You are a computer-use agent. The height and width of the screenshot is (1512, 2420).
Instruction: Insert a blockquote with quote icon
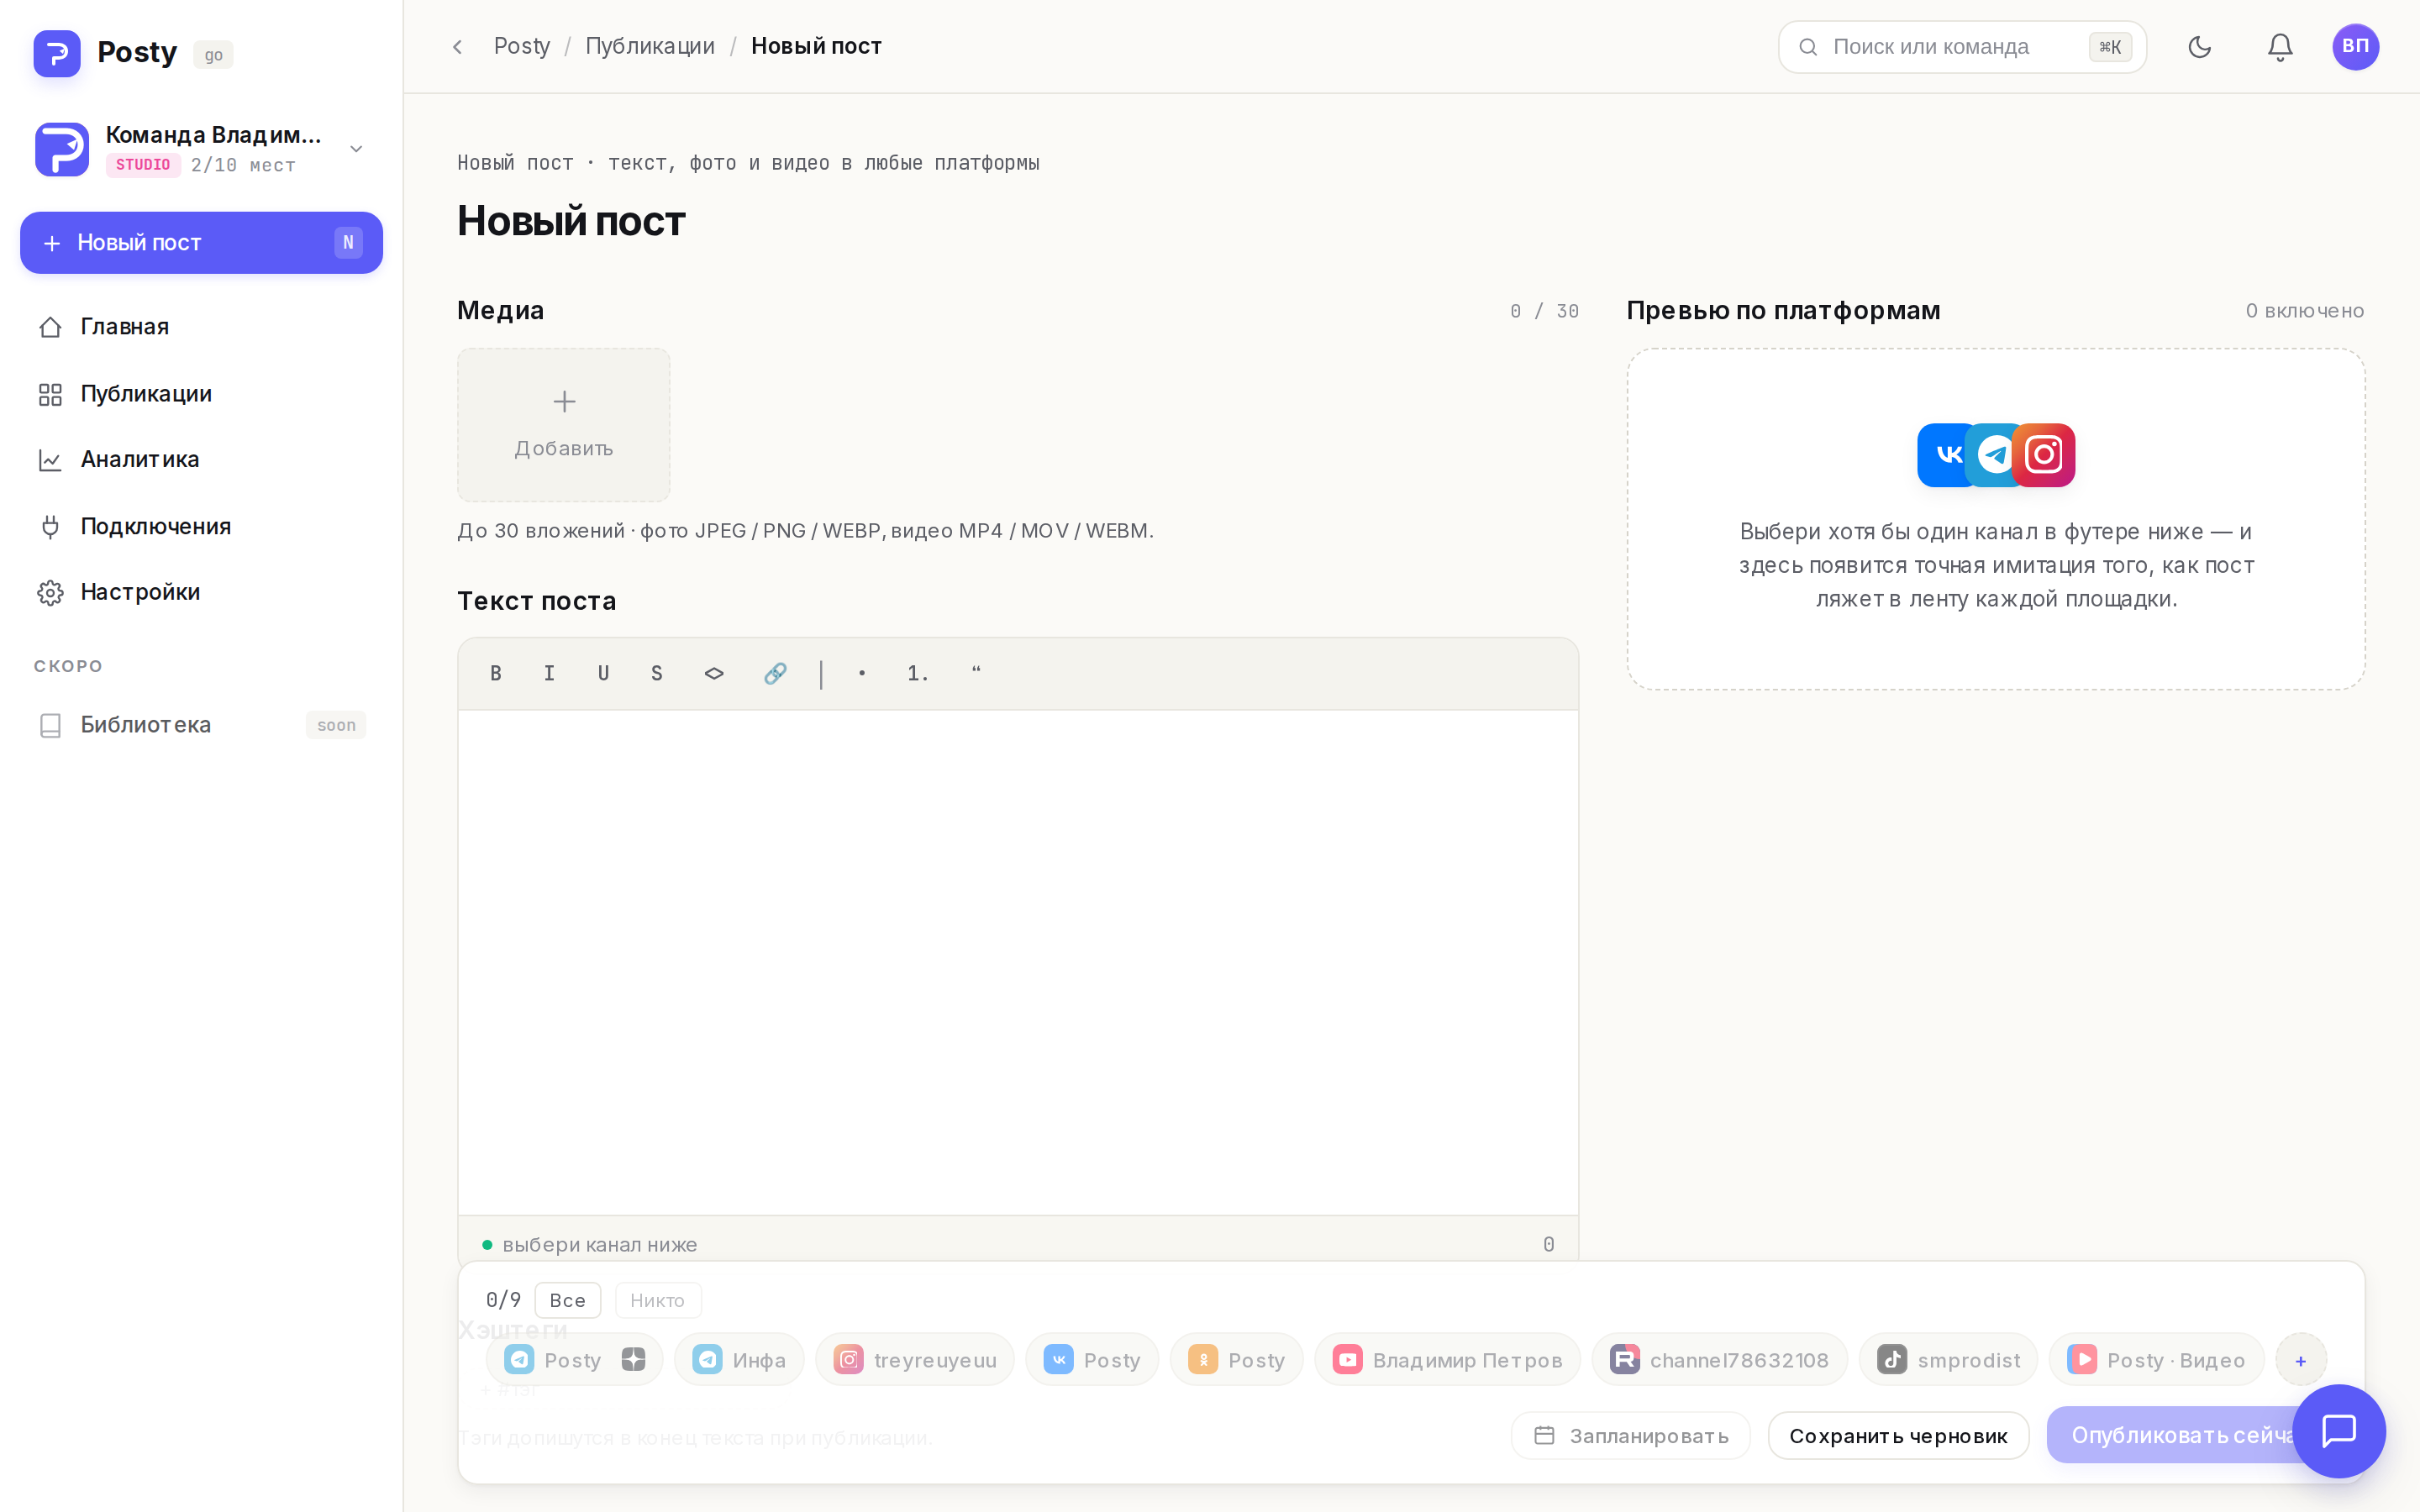(976, 673)
